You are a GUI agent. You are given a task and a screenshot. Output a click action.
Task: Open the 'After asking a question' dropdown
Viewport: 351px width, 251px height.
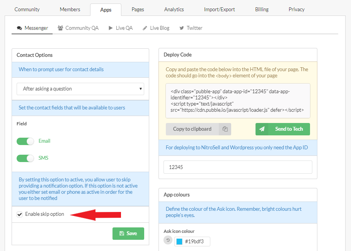80,89
